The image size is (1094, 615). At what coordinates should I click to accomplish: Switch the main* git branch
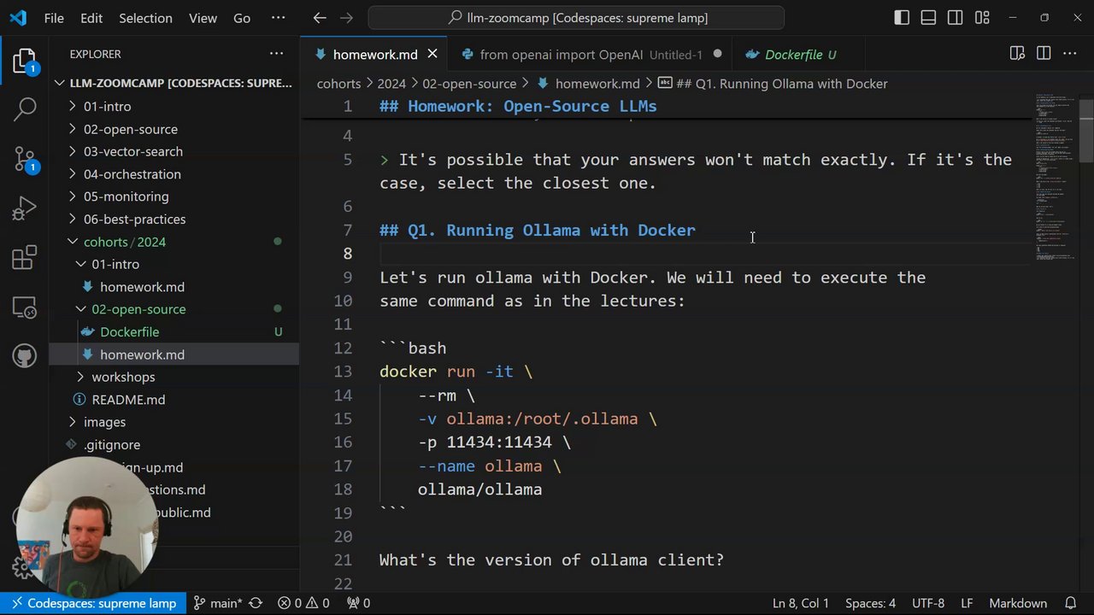[218, 603]
